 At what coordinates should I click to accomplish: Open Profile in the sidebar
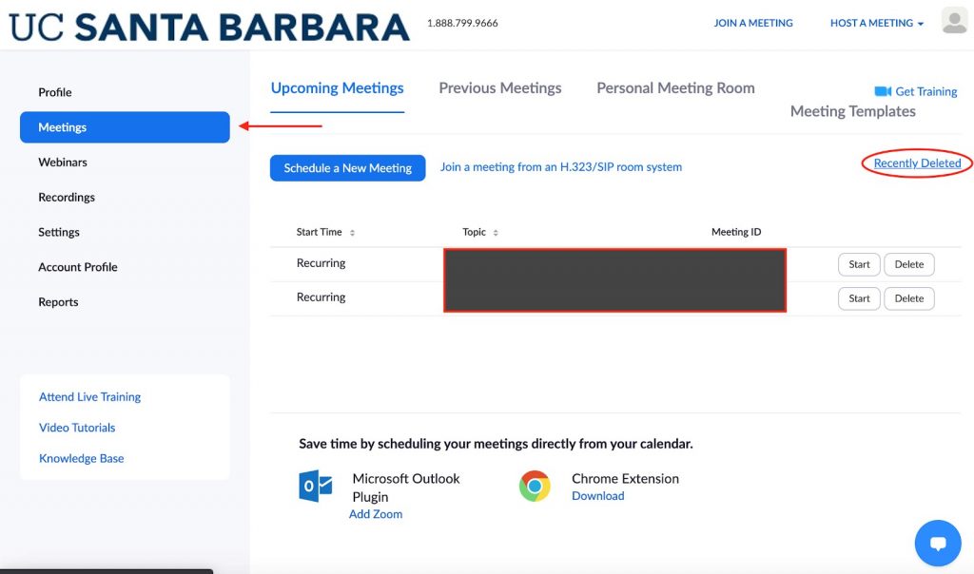pos(54,92)
